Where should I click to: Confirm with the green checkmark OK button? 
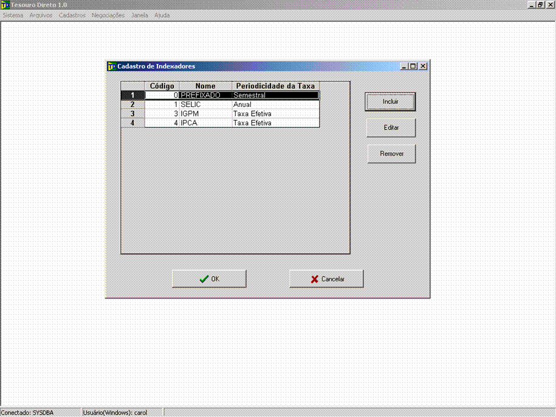(209, 279)
